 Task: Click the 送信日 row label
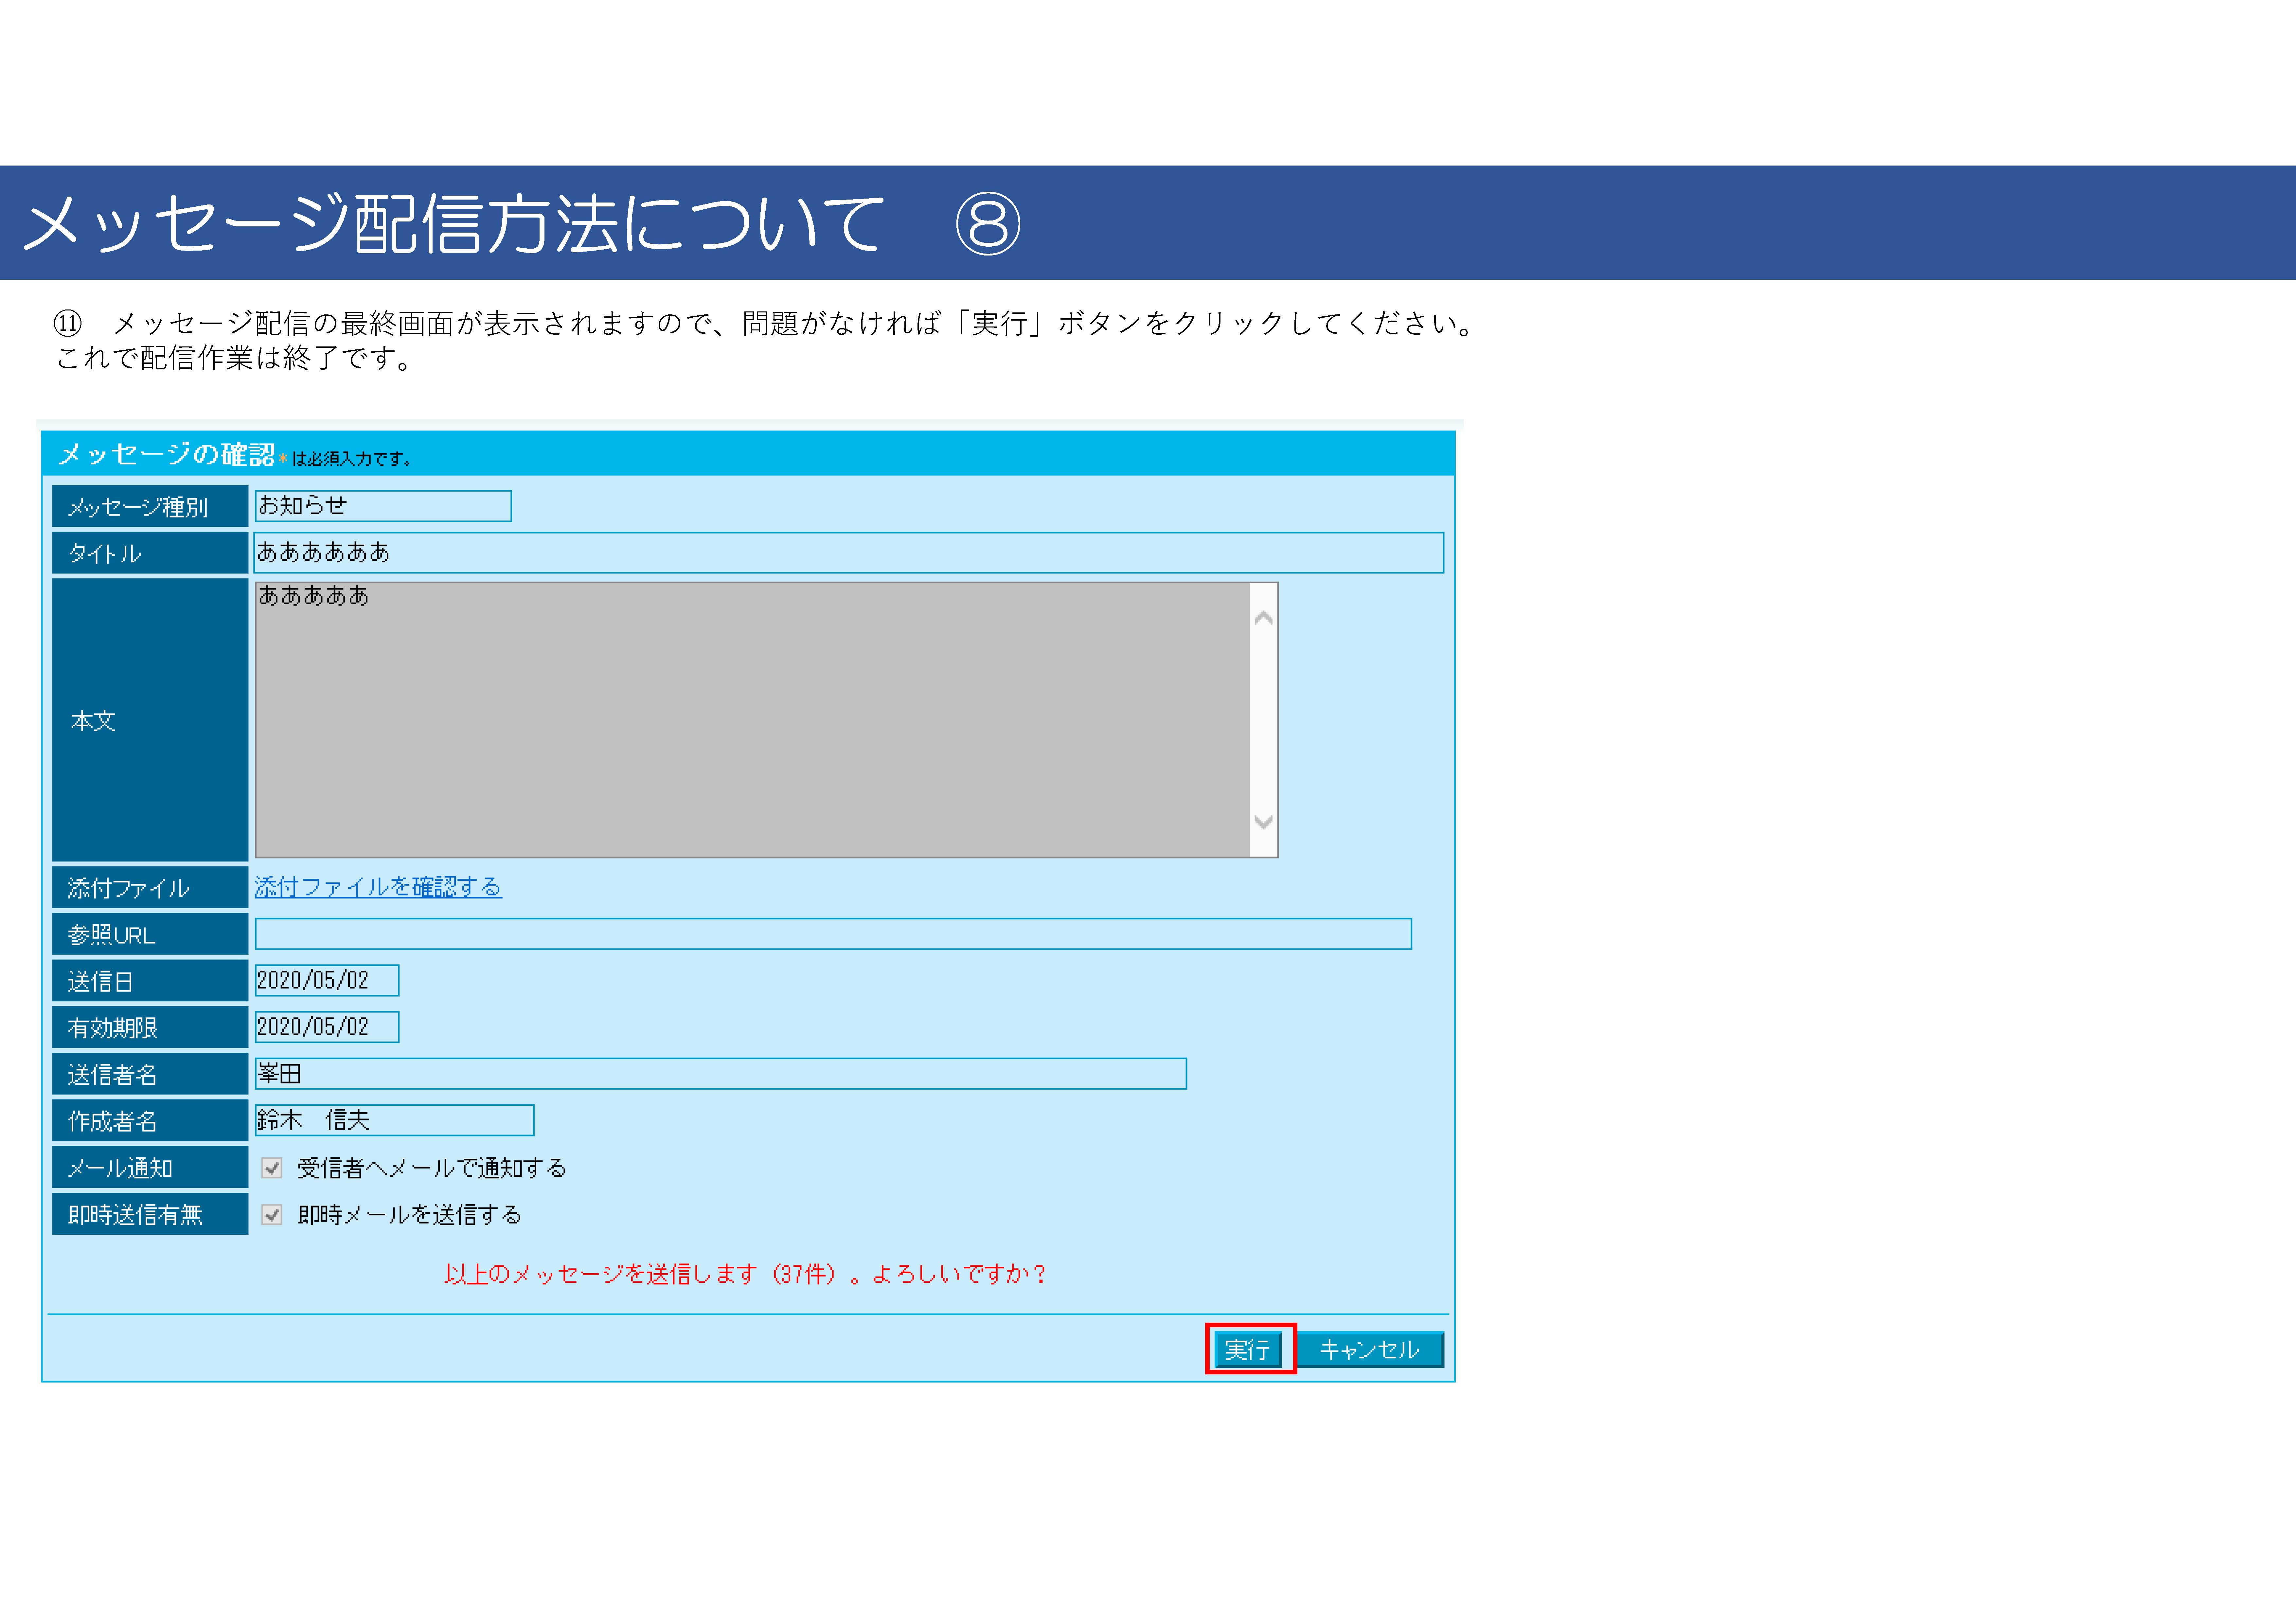point(150,981)
